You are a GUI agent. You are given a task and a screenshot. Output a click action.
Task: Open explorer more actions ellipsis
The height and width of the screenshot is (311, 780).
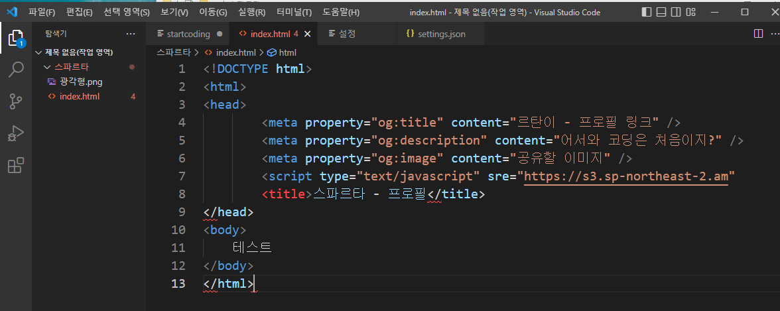pyautogui.click(x=131, y=34)
